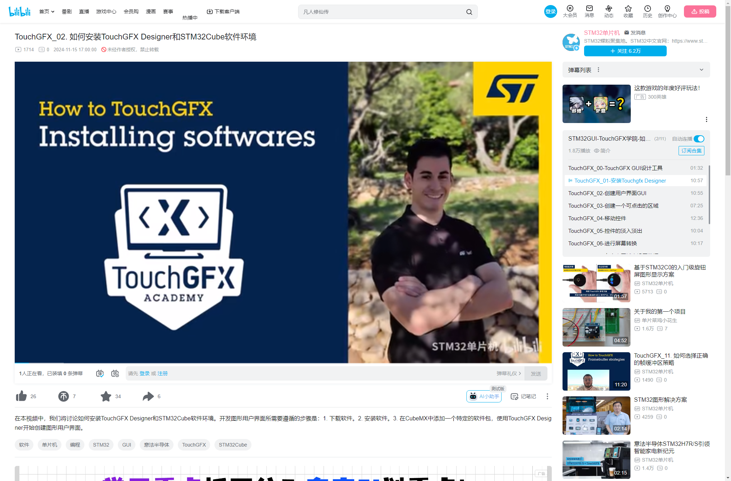This screenshot has height=481, width=731.
Task: Click the 登录 login button
Action: pyautogui.click(x=551, y=11)
